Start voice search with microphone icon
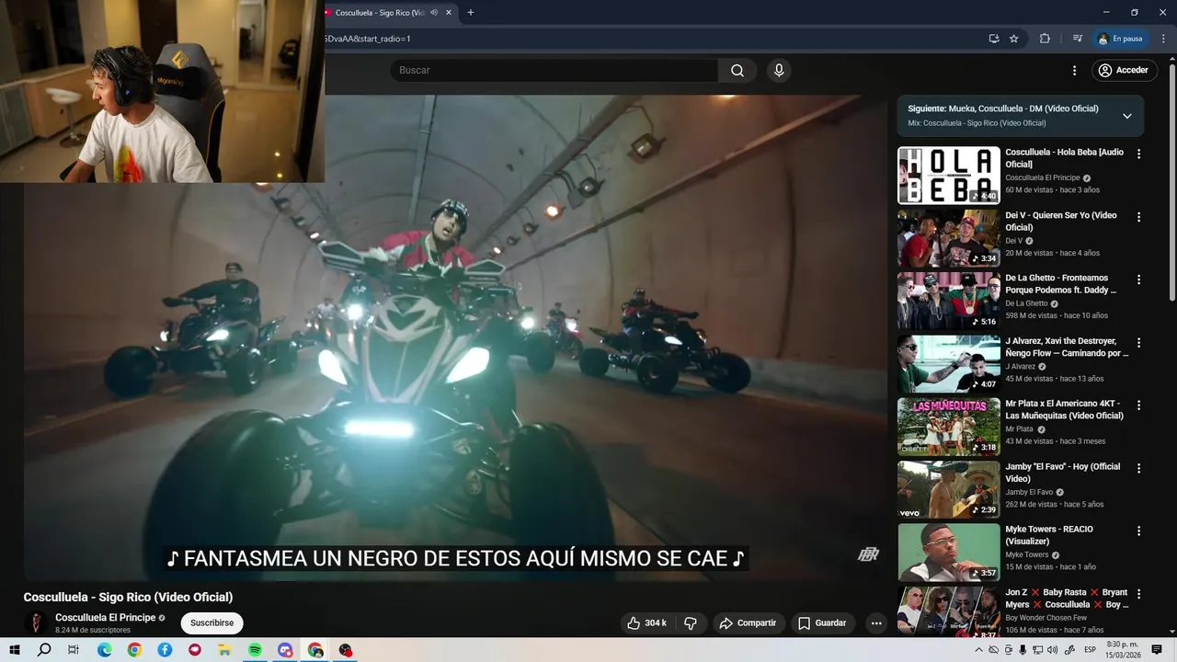Screen dimensions: 1177x662 (x=779, y=71)
